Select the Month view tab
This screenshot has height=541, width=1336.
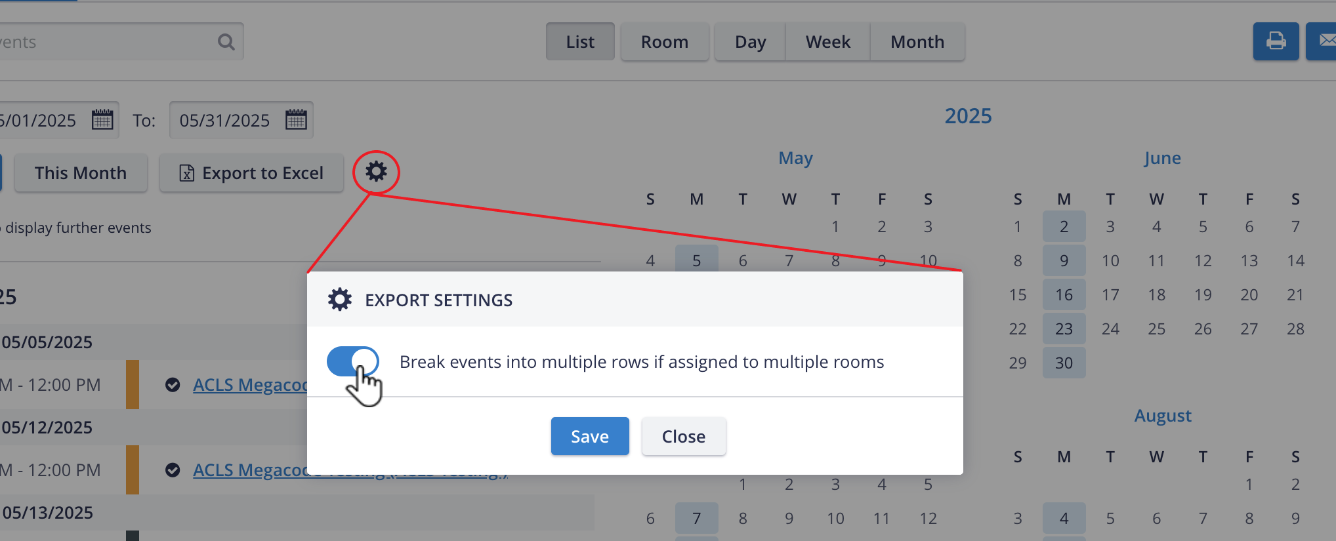(917, 42)
